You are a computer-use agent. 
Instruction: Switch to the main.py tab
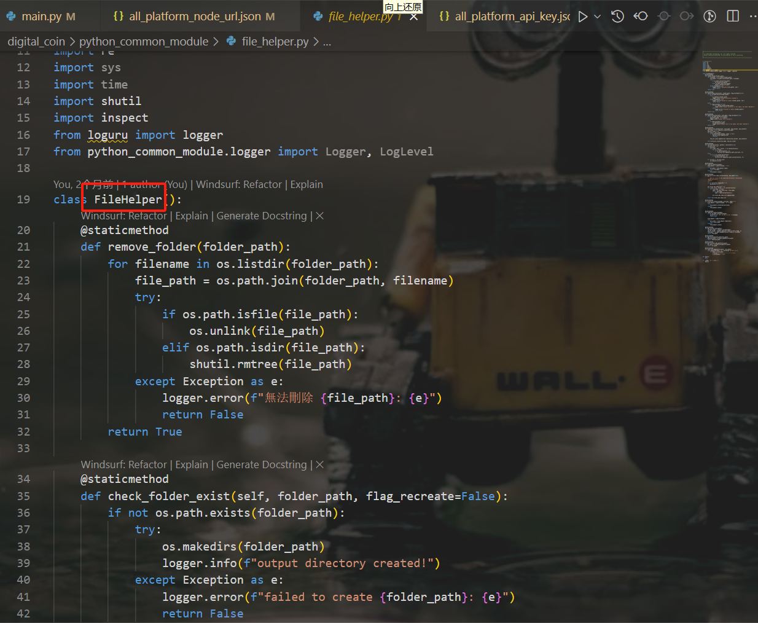click(x=41, y=17)
